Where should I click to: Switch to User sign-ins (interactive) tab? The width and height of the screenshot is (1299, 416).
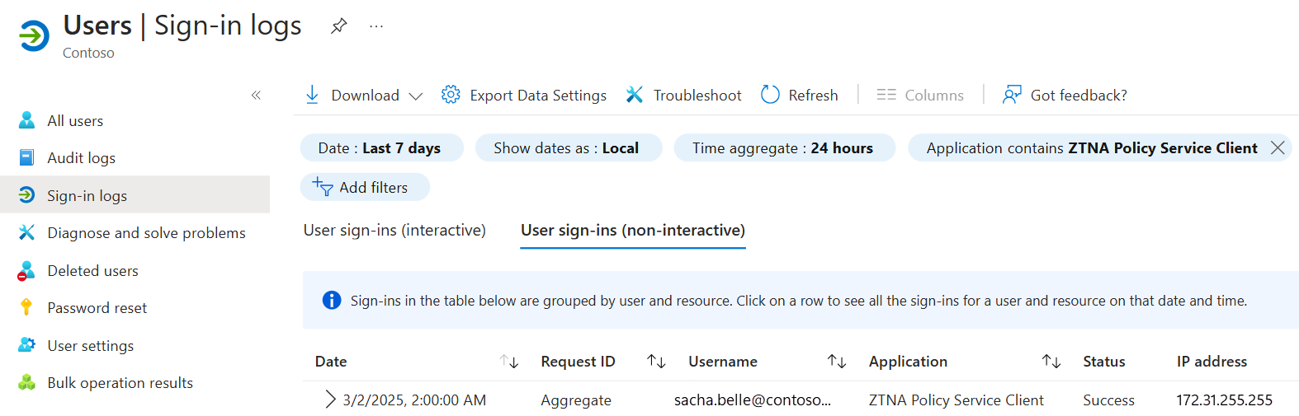(394, 231)
